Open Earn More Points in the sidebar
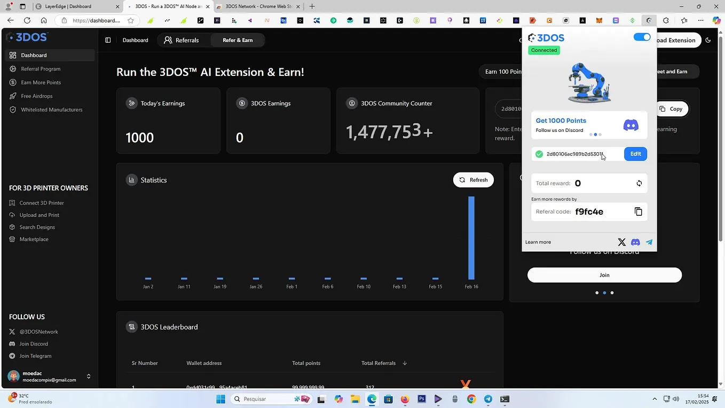 coord(41,83)
